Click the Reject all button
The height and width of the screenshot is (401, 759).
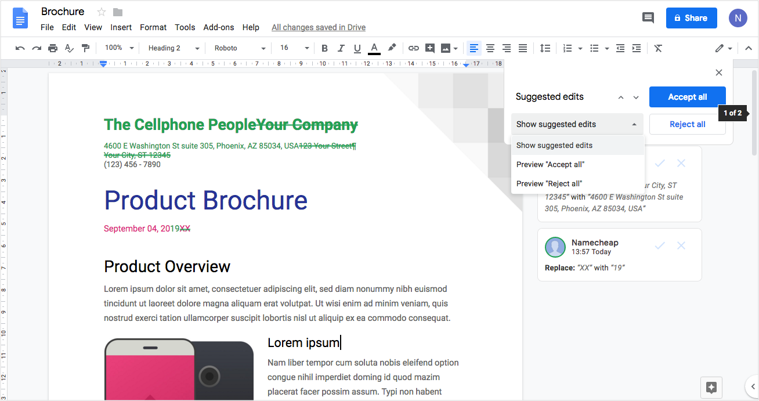pos(687,124)
